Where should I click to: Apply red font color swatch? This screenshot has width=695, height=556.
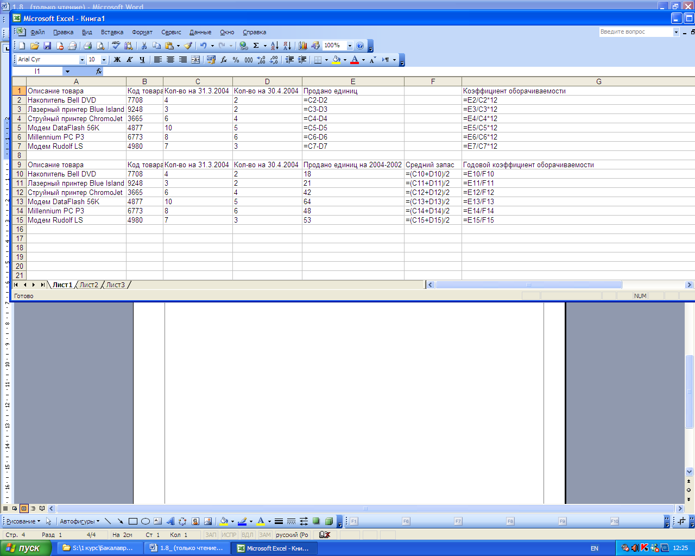click(x=355, y=60)
